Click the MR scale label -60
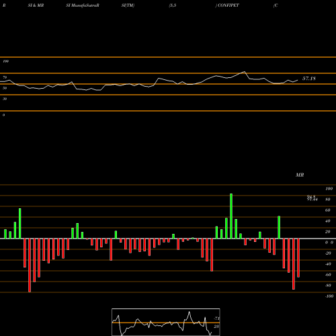Image resolution: width=336 pixels, height=336 pixels. pyautogui.click(x=328, y=275)
